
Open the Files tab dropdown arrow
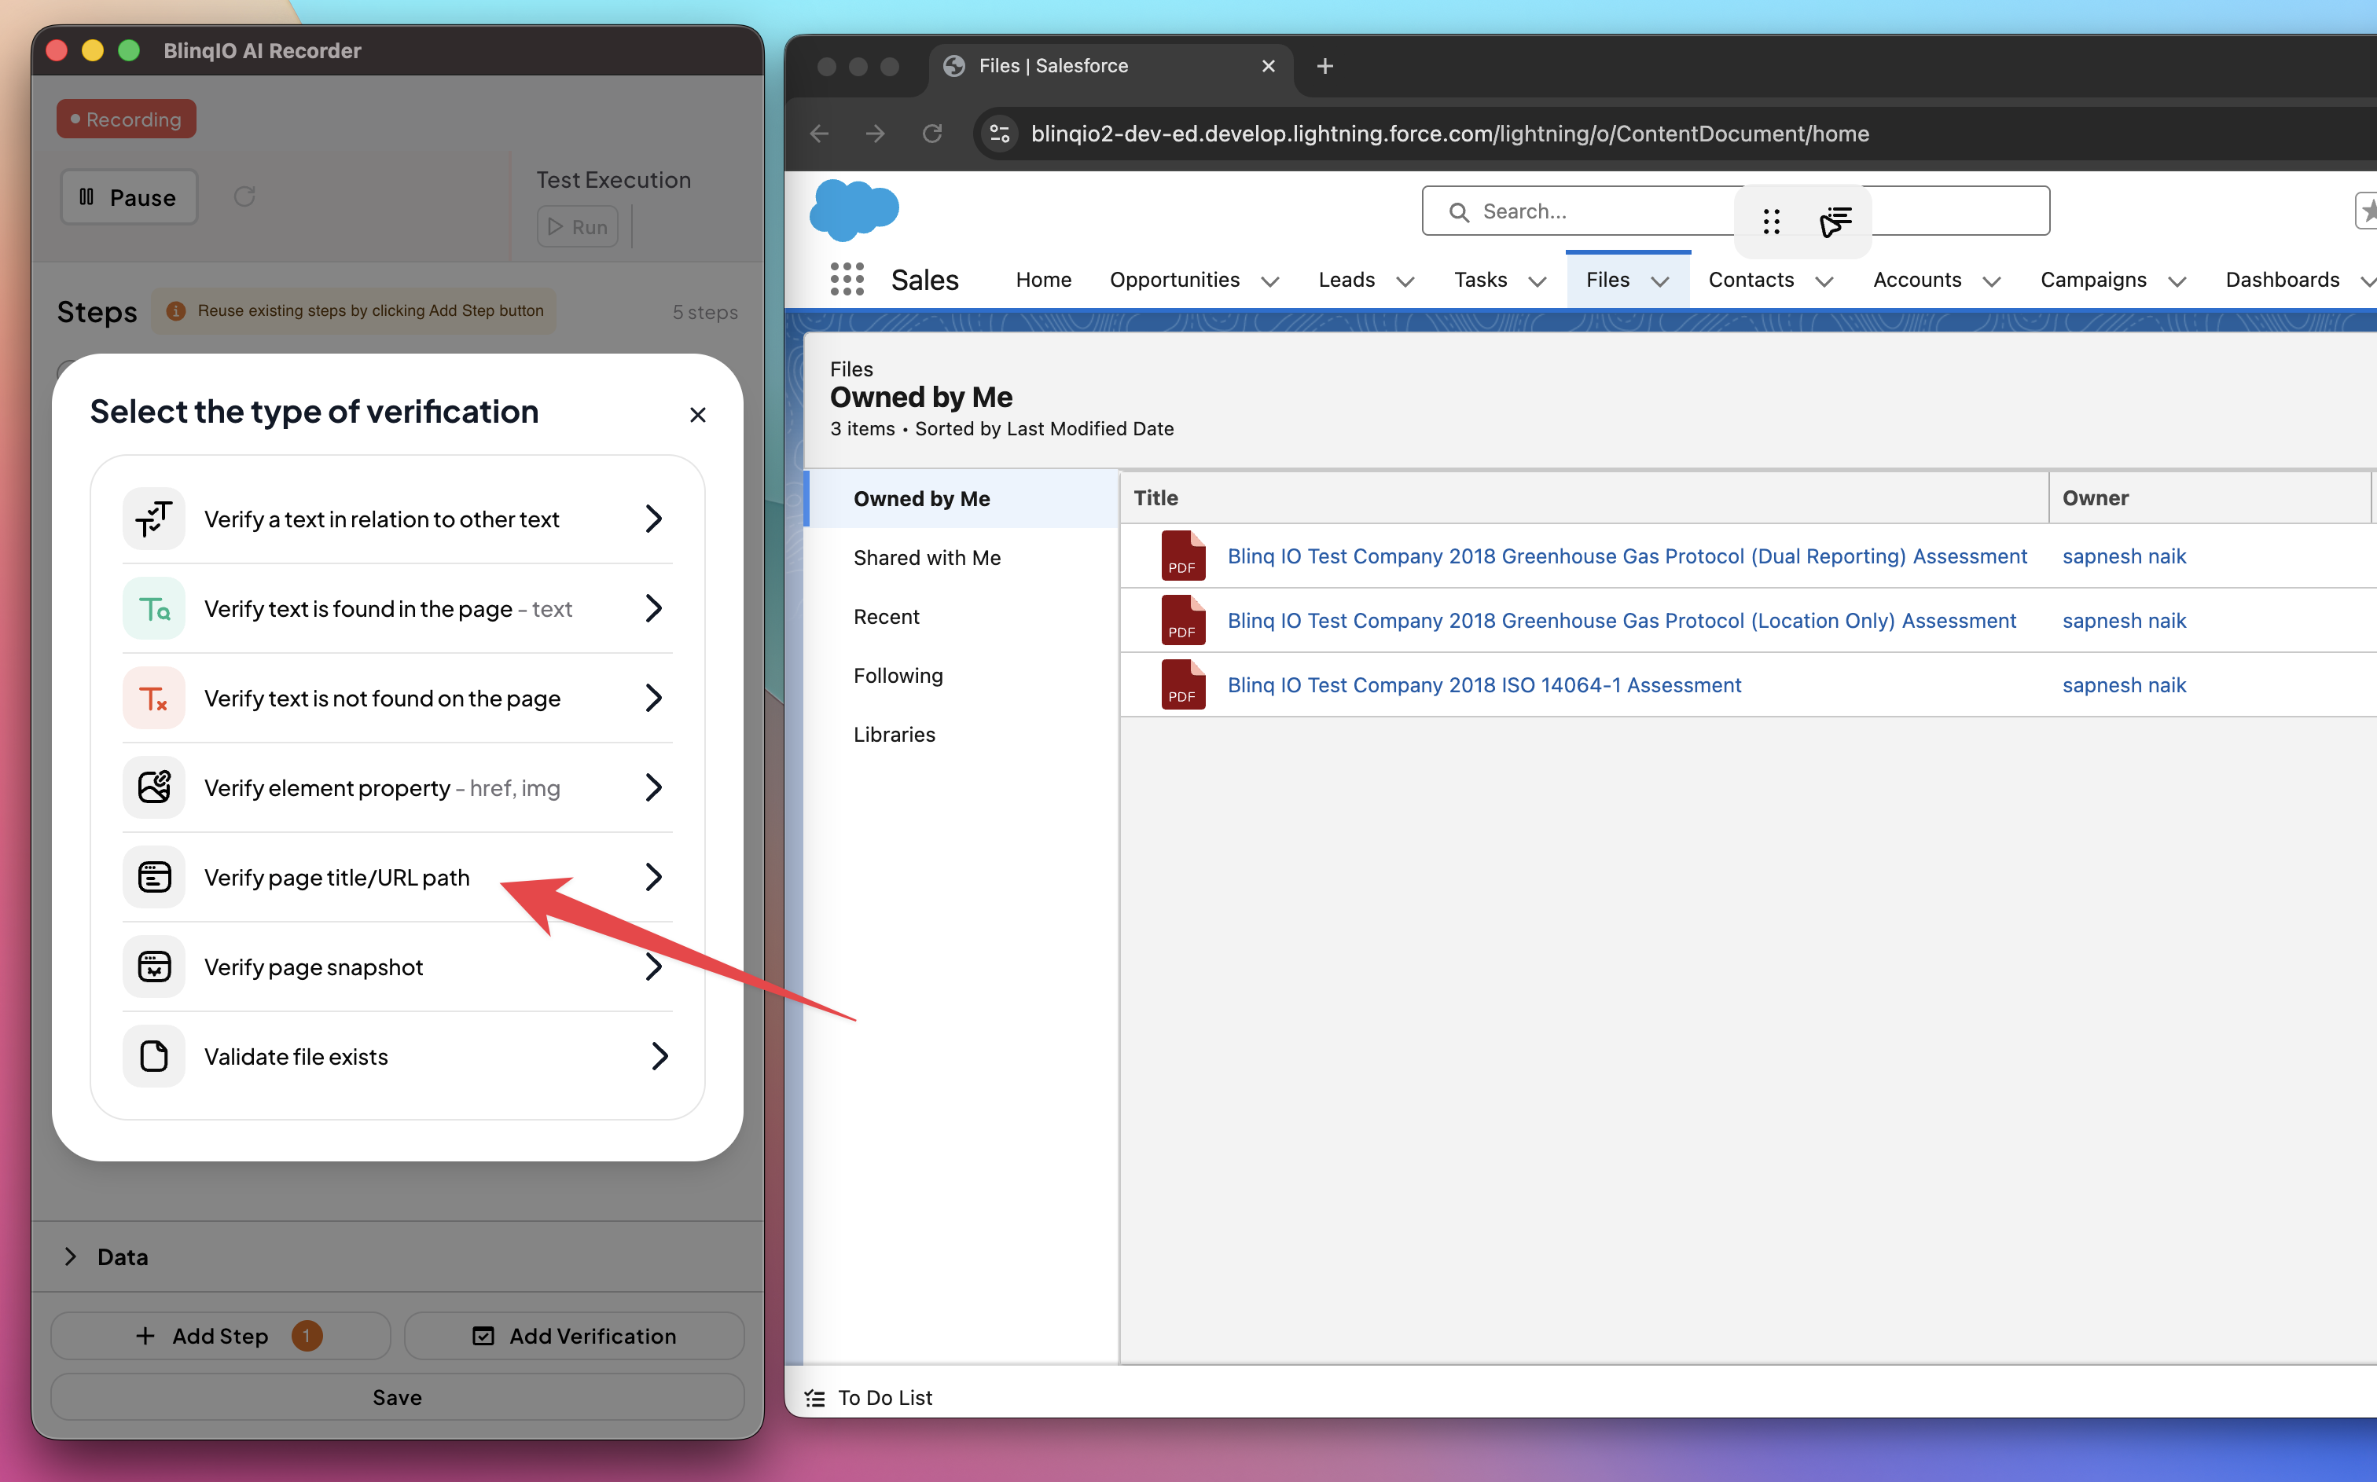pyautogui.click(x=1660, y=281)
